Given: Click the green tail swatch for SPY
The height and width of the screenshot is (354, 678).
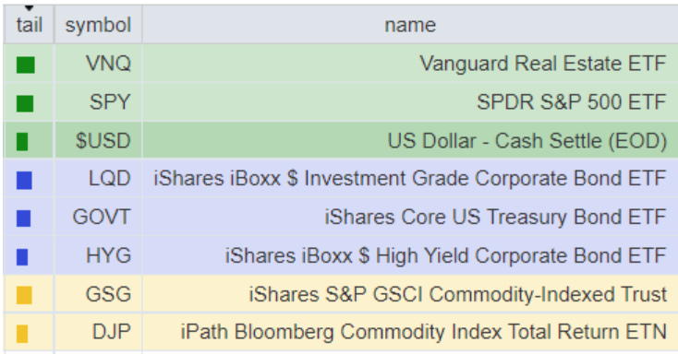Looking at the screenshot, I should point(25,103).
